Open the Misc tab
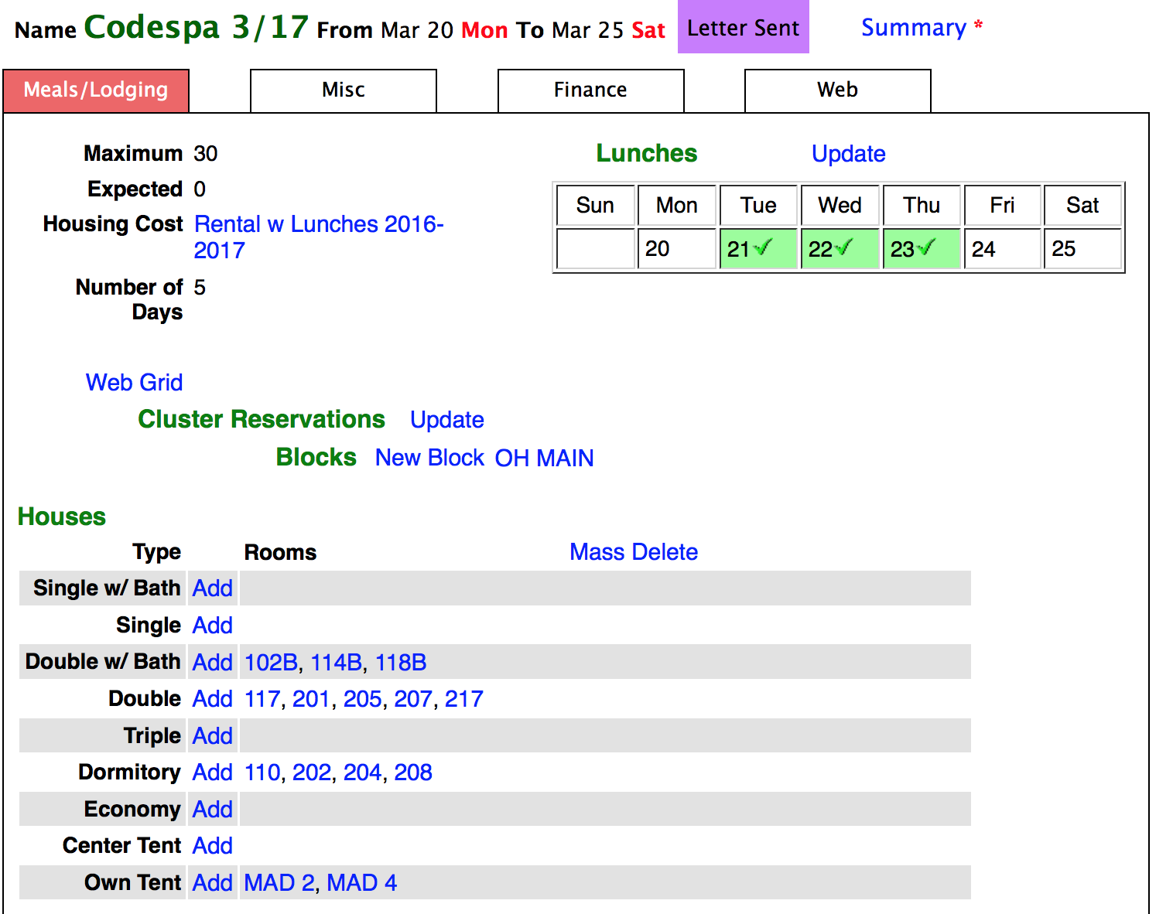 pos(343,90)
